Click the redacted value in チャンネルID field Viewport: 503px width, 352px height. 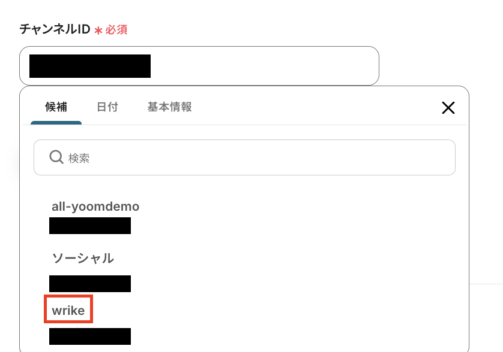(x=90, y=66)
